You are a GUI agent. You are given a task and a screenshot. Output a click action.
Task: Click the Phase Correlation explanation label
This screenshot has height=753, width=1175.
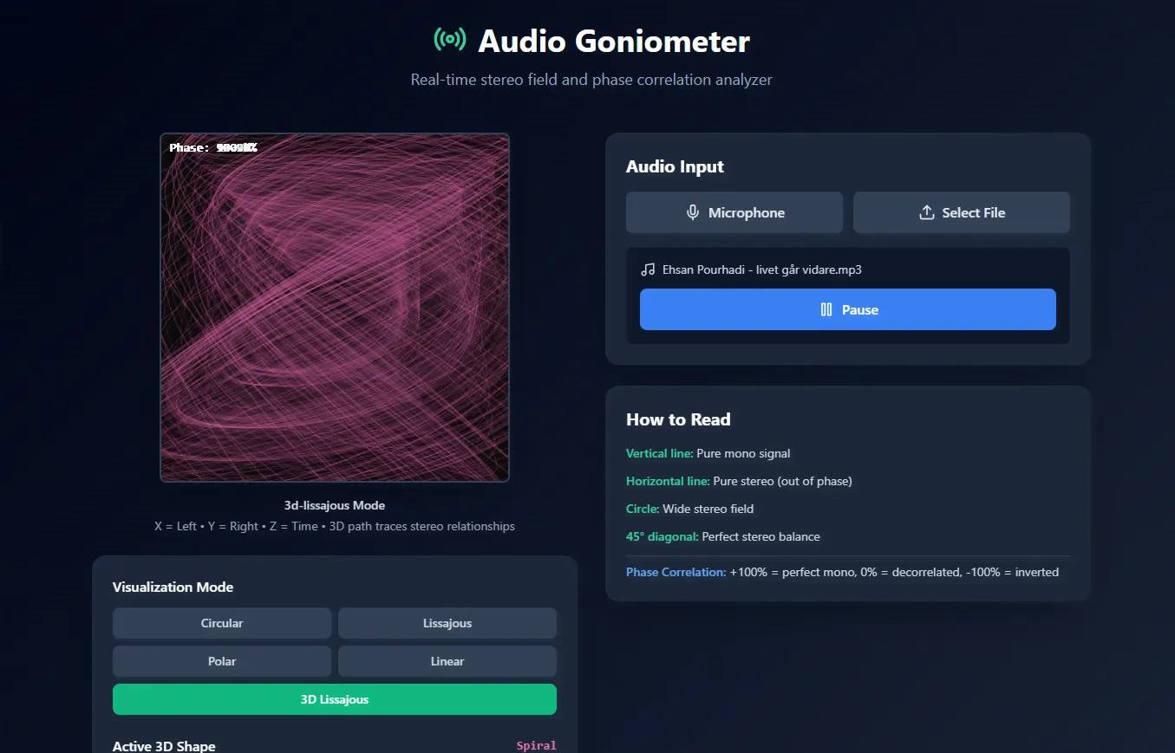(x=676, y=572)
